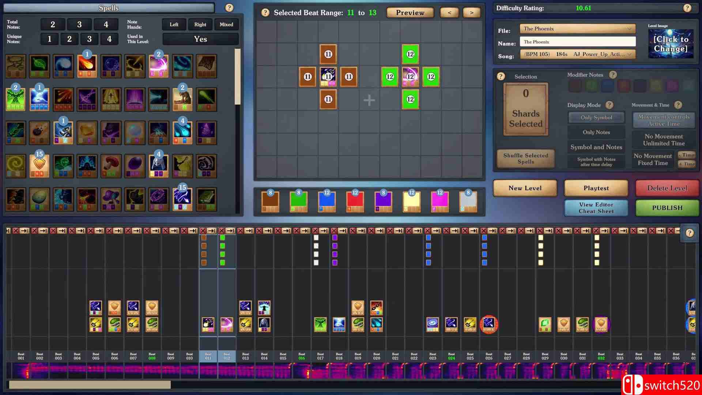Select the orange shield spell icon

39,165
